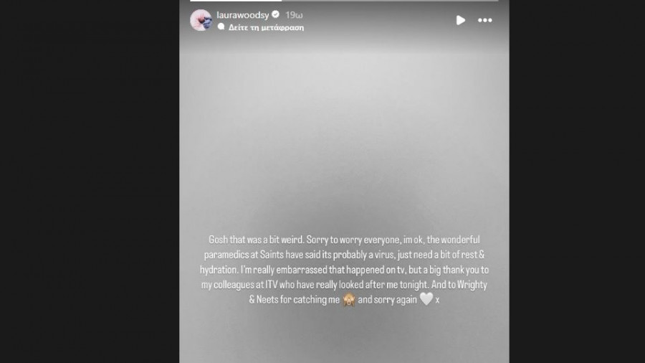
Task: Open the three-dot more options menu
Action: click(x=485, y=20)
